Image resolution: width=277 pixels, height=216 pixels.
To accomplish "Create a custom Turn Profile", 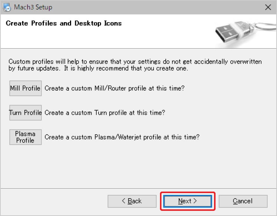I will pyautogui.click(x=25, y=113).
